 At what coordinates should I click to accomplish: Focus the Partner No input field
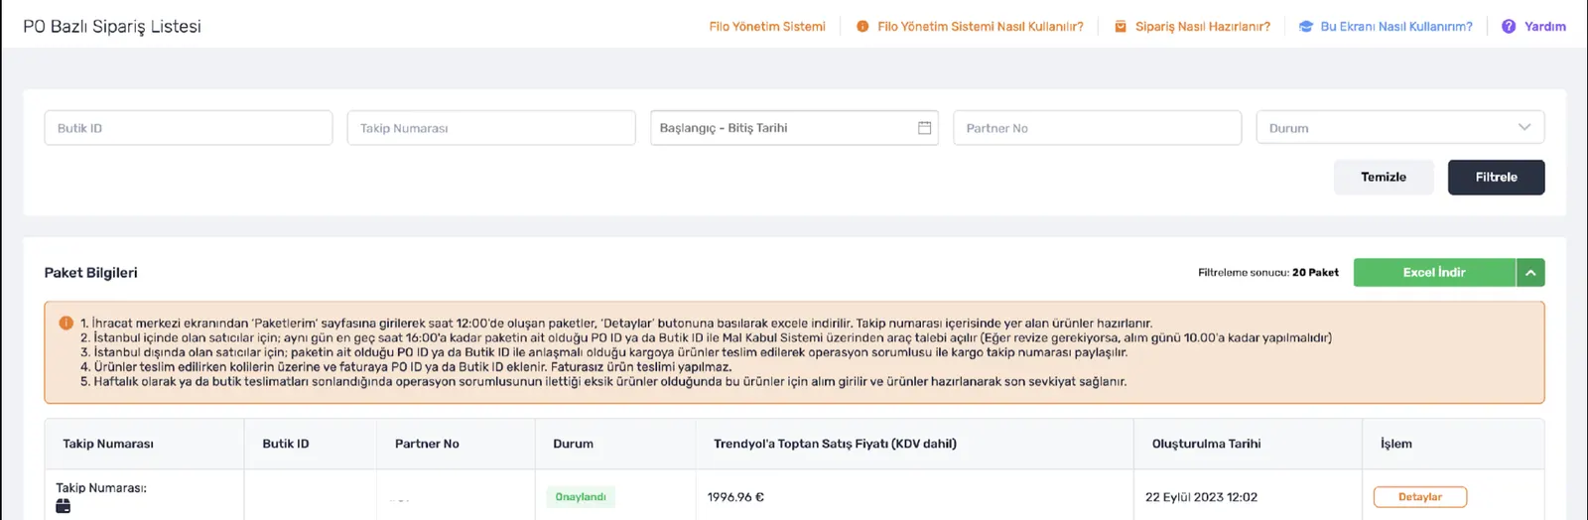tap(1098, 128)
